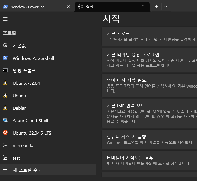The image size is (197, 181).
Task: Click the Azure Cloud Shell icon
Action: coord(5,120)
